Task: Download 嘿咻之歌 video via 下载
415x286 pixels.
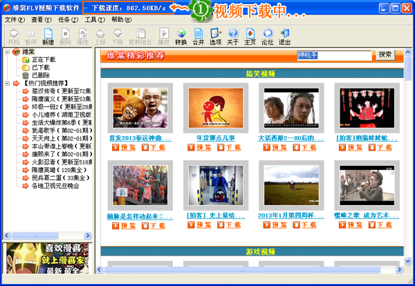Action: point(380,225)
